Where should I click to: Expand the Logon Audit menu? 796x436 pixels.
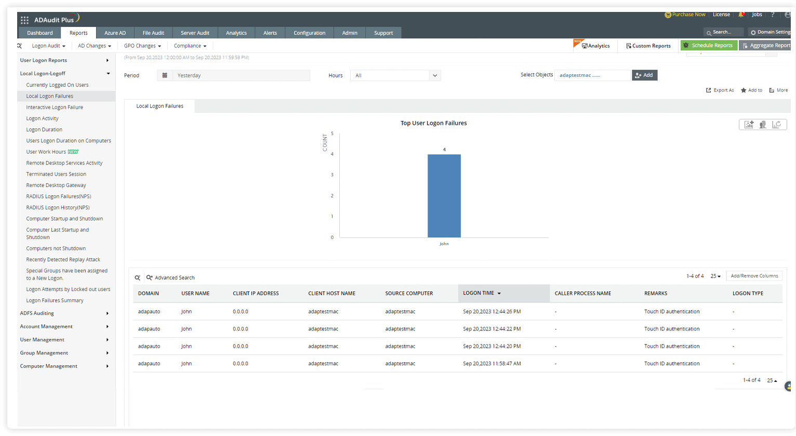pos(48,46)
